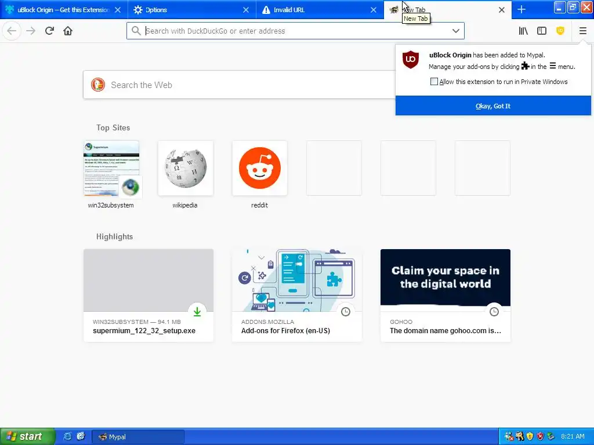Close the uBlock Origin extension tab
The height and width of the screenshot is (445, 594).
point(118,10)
